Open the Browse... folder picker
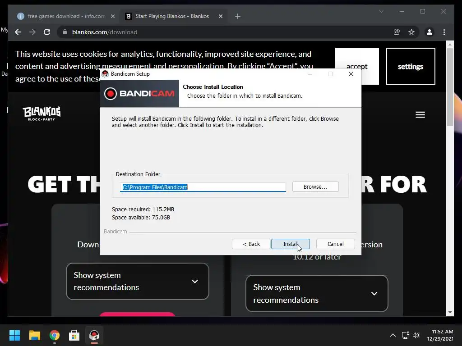This screenshot has height=346, width=462. (315, 187)
